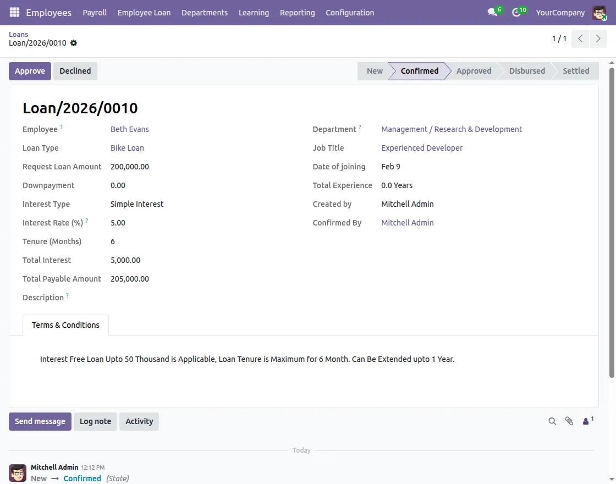Click the next record arrow
The image size is (616, 484).
598,38
